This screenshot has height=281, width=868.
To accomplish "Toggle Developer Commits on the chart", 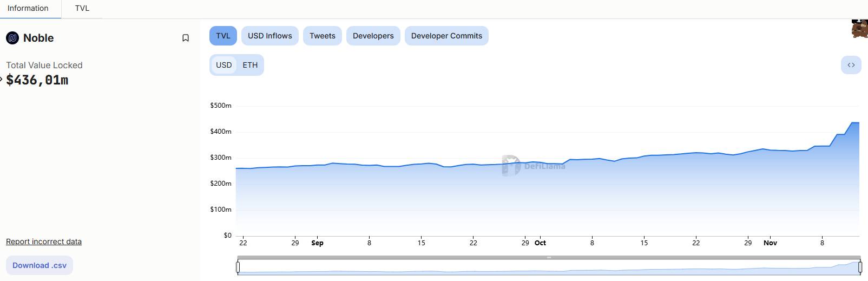I will coord(446,36).
